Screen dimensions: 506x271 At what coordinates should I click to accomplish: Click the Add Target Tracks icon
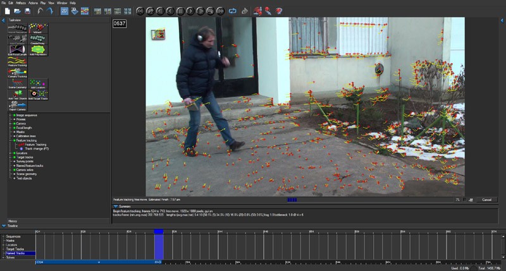39,95
